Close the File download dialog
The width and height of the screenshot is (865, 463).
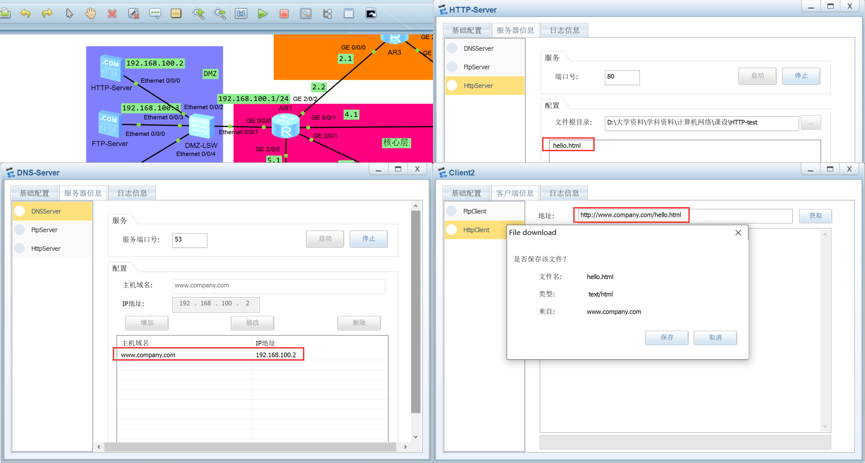click(x=738, y=233)
